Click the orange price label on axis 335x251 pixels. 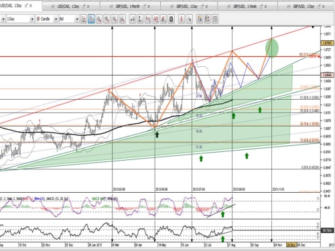[327, 43]
